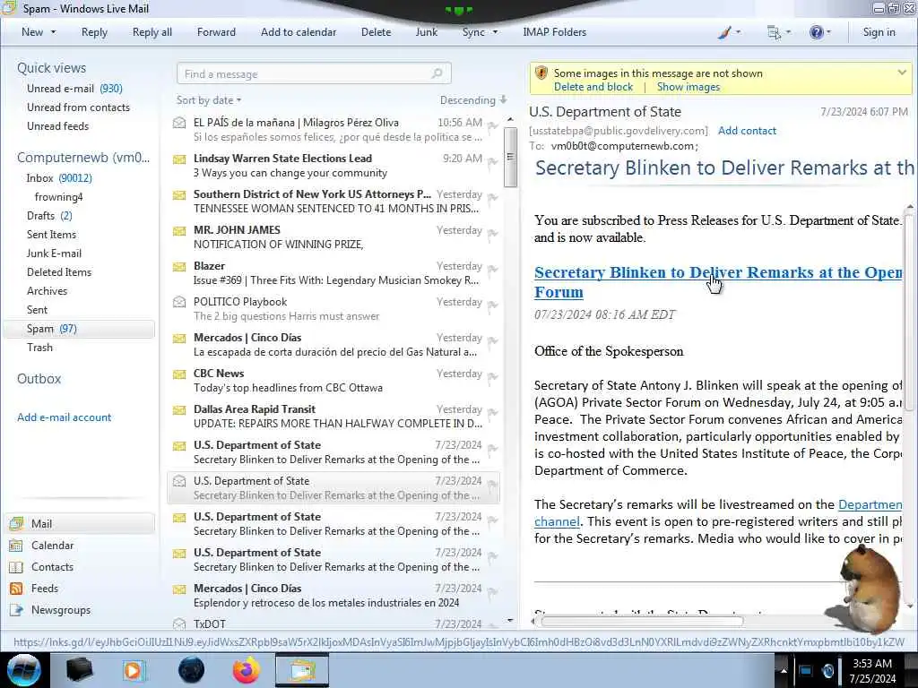Flag the CBC News message

(493, 377)
